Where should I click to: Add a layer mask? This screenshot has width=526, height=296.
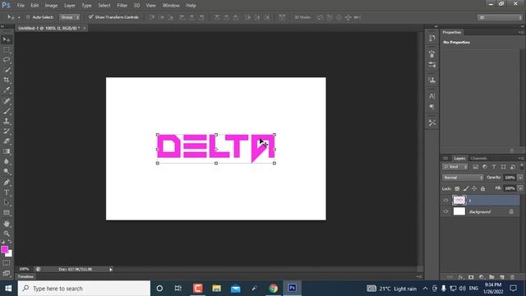coord(471,277)
